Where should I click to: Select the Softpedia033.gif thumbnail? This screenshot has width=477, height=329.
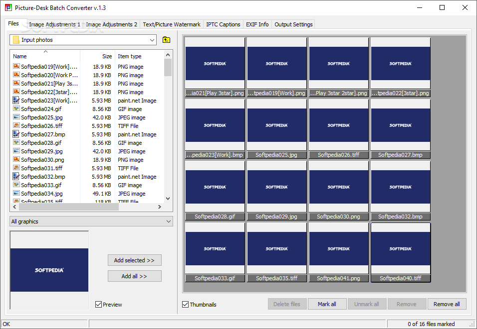tap(215, 252)
